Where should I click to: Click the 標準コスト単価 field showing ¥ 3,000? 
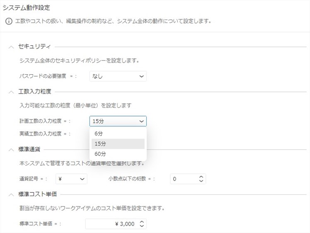tap(111, 224)
